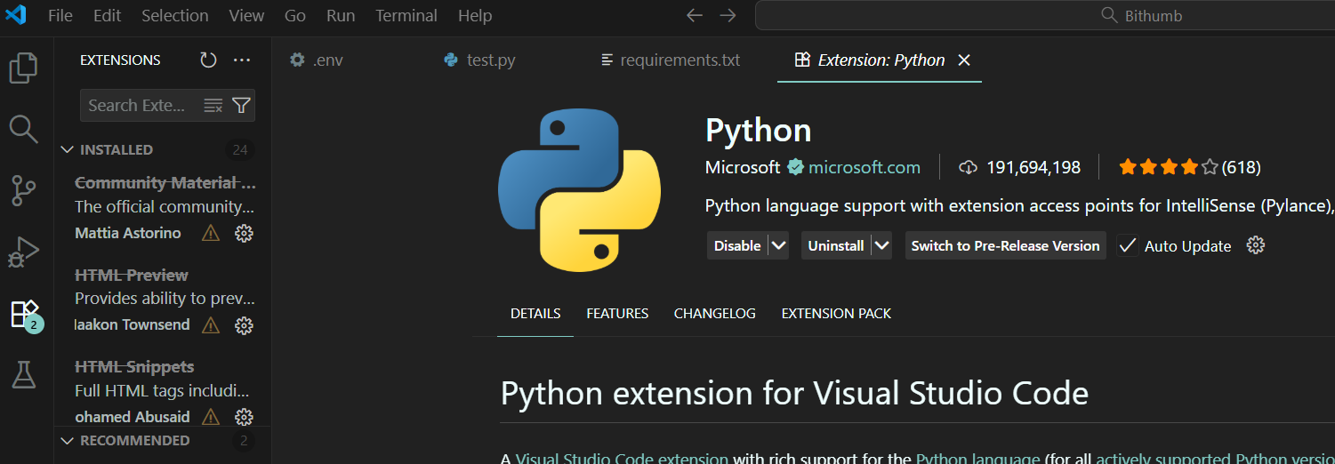Open the microsoft.com publisher link
The height and width of the screenshot is (464, 1335).
point(864,167)
